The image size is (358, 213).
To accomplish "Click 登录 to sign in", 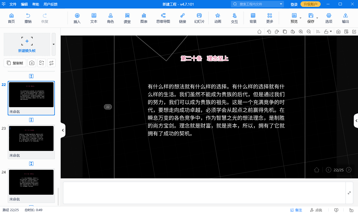I will (x=294, y=5).
